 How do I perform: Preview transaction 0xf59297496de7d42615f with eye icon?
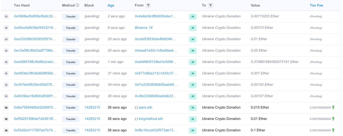click(x=6, y=119)
